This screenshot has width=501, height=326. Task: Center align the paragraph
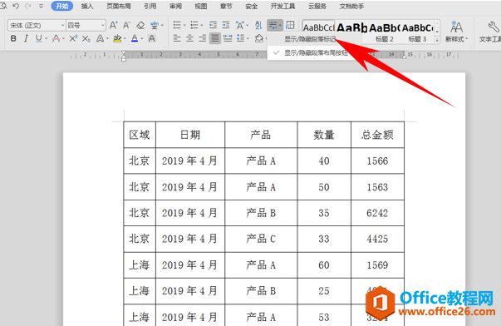189,39
